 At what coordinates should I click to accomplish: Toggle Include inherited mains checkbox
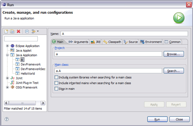[x=56, y=83]
